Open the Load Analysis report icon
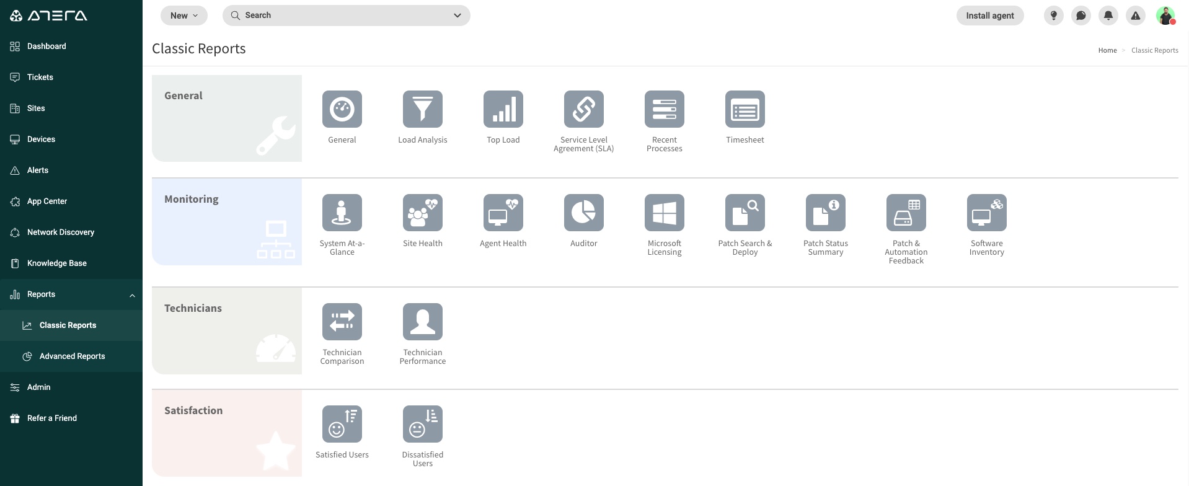The height and width of the screenshot is (486, 1189). click(x=422, y=109)
